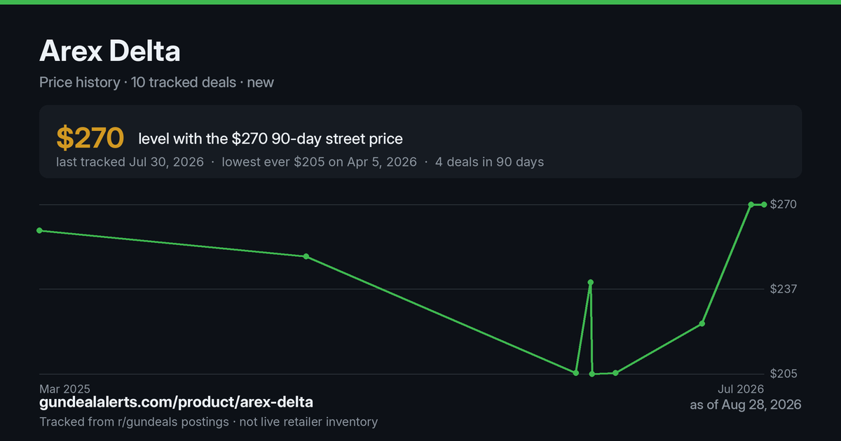841x441 pixels.
Task: Click the spike peak data point near $237
Action: (591, 282)
